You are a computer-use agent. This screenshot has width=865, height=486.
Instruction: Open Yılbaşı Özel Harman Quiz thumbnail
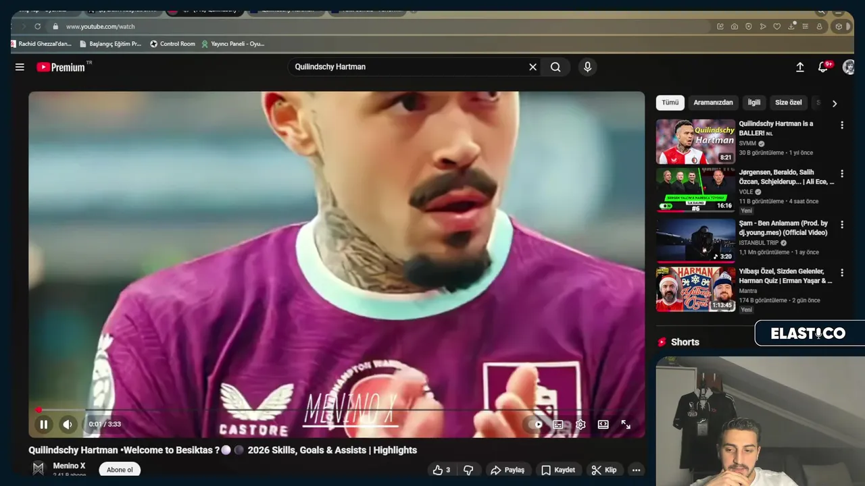click(x=695, y=289)
